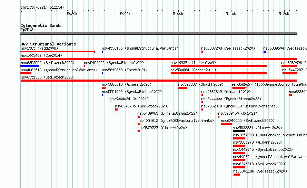Click the nsv1003462 (Coe2014) label
The image size is (307, 188).
pos(41,55)
